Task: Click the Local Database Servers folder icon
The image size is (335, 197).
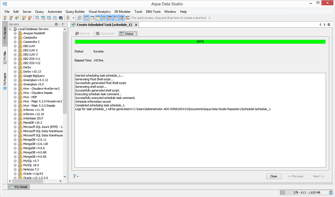Action: pos(15,29)
